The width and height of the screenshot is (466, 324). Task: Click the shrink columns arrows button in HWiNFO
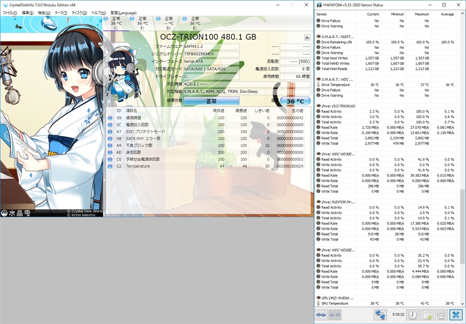[335, 315]
